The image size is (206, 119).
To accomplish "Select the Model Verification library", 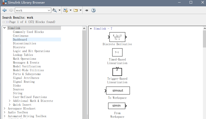I will coord(27,66).
